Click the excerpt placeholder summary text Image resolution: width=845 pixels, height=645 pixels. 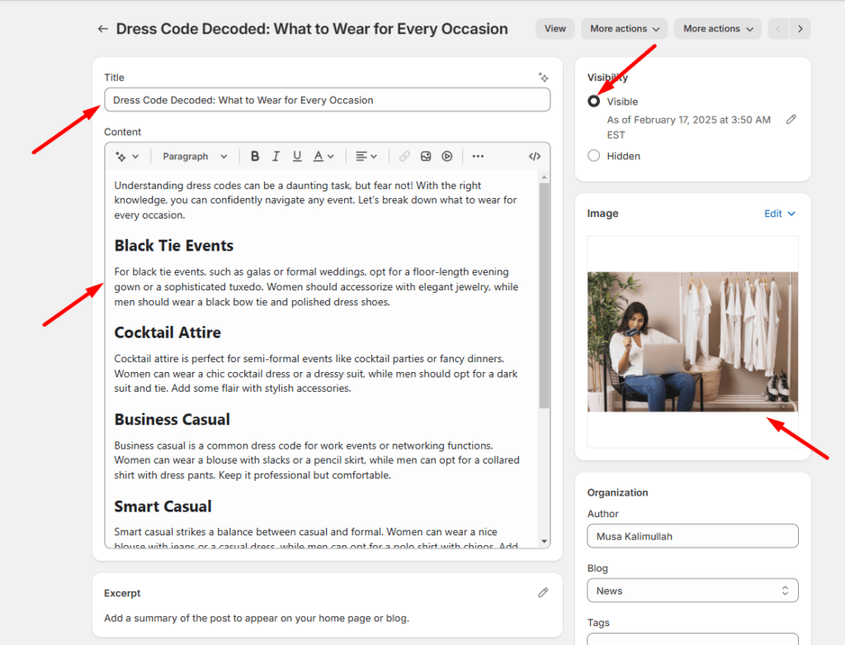tap(257, 618)
